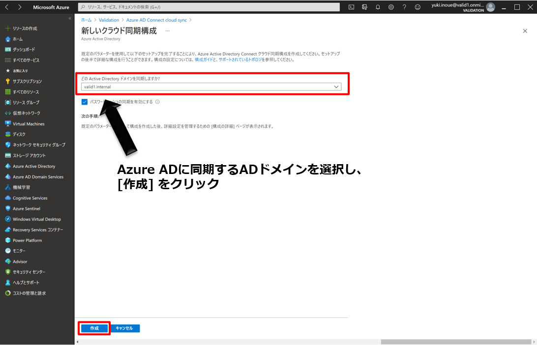Click the Validation breadcrumb link
The width and height of the screenshot is (537, 345).
coord(109,20)
